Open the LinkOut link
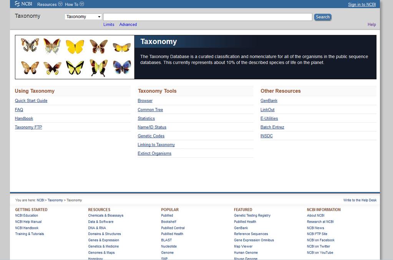This screenshot has width=393, height=260. [x=267, y=110]
